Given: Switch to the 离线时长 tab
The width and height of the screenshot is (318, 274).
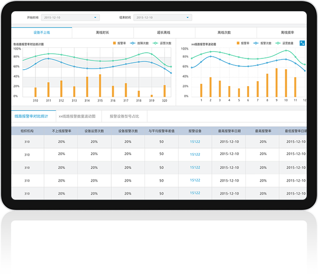Looking at the screenshot, I should [x=103, y=32].
